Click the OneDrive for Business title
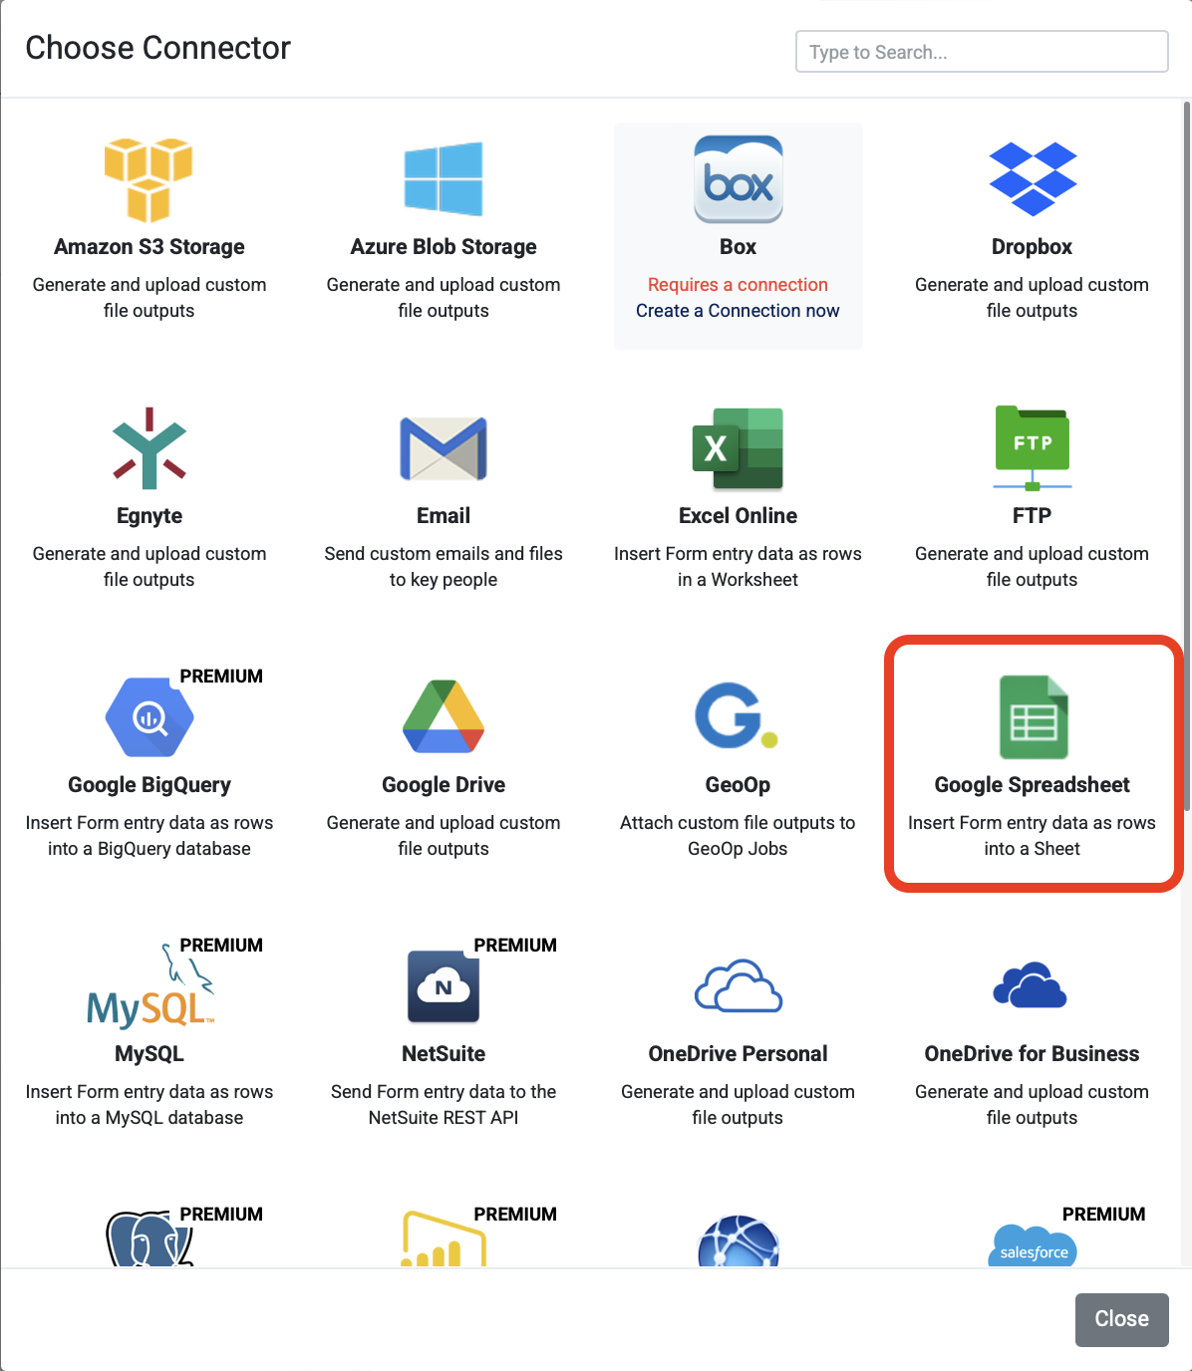 [x=1032, y=1054]
